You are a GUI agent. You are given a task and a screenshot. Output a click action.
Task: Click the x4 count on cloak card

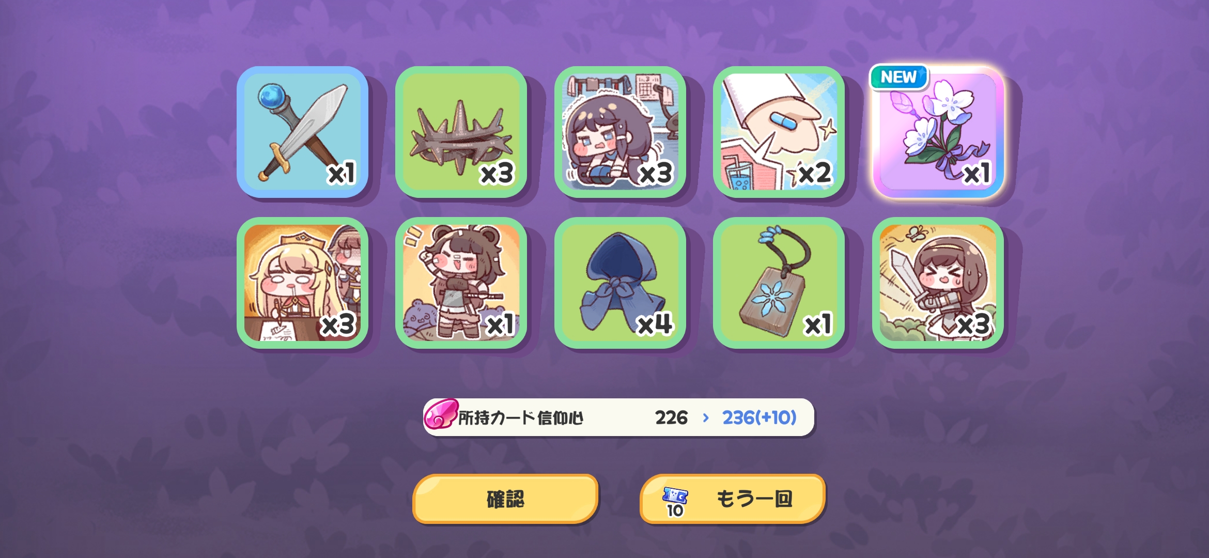click(655, 324)
